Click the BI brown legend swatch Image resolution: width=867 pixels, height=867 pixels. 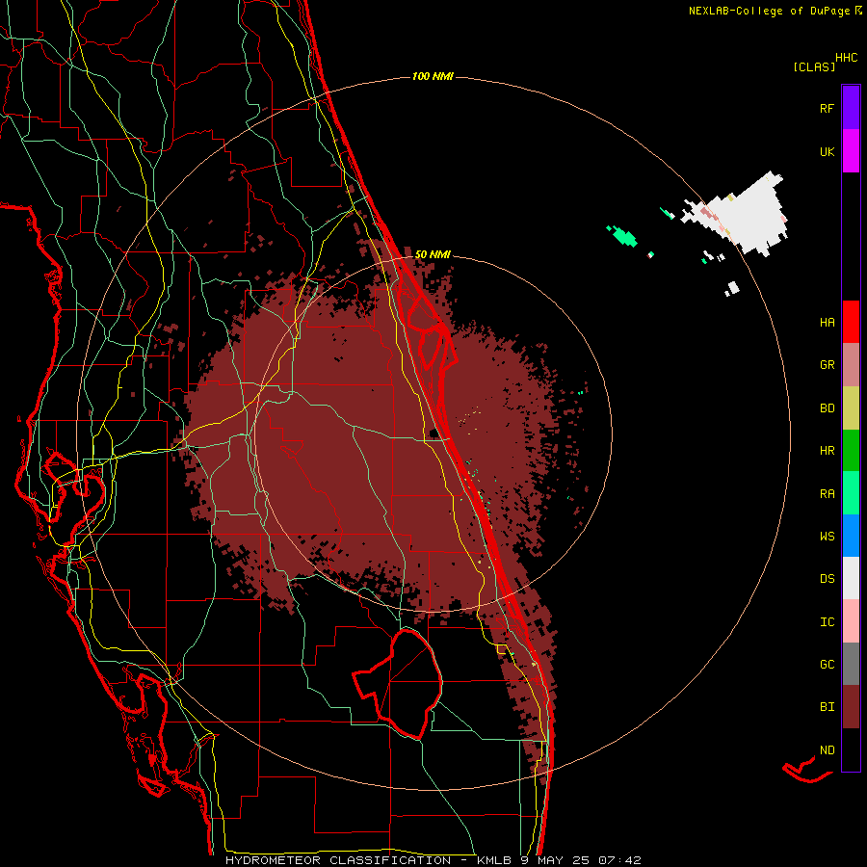[x=851, y=707]
